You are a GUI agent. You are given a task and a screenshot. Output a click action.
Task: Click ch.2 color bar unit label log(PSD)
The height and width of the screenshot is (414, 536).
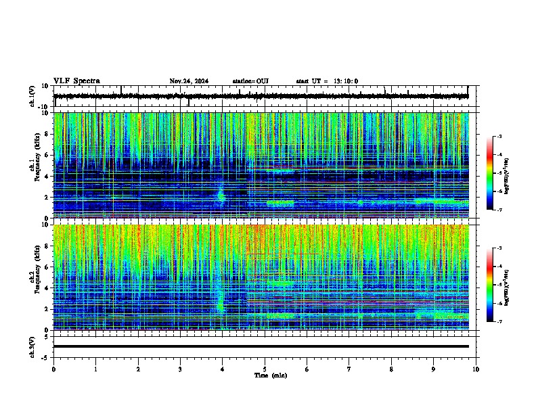pos(506,287)
